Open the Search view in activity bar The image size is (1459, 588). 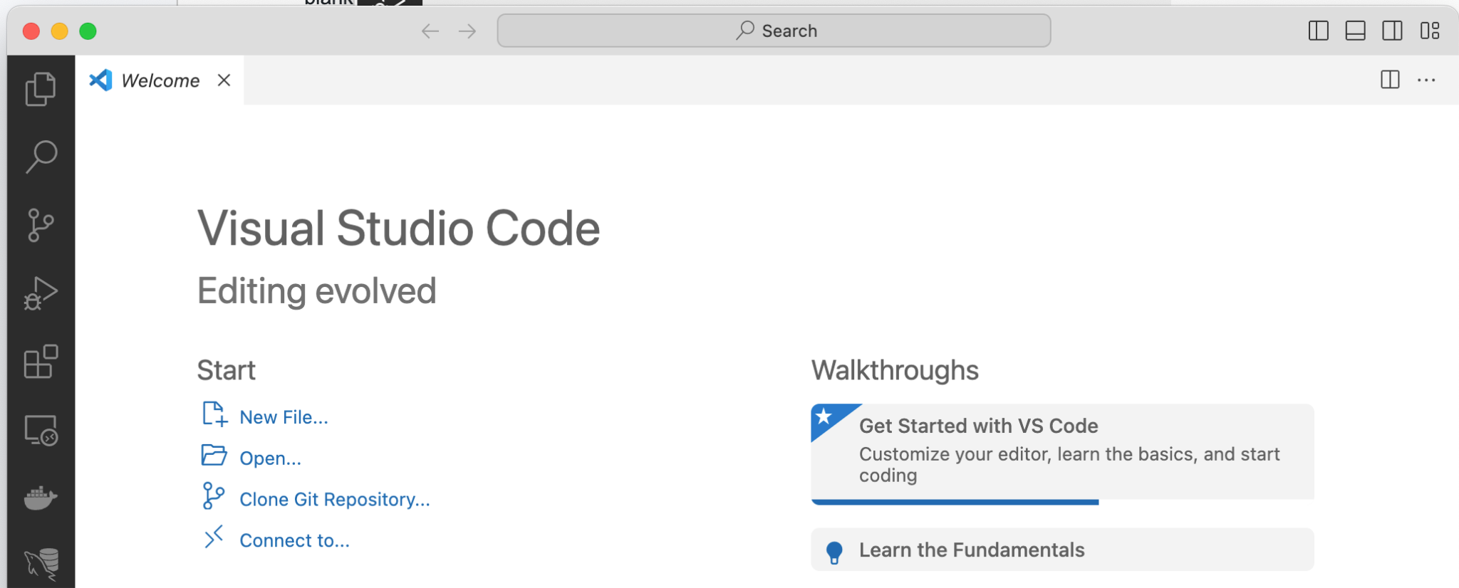click(41, 157)
